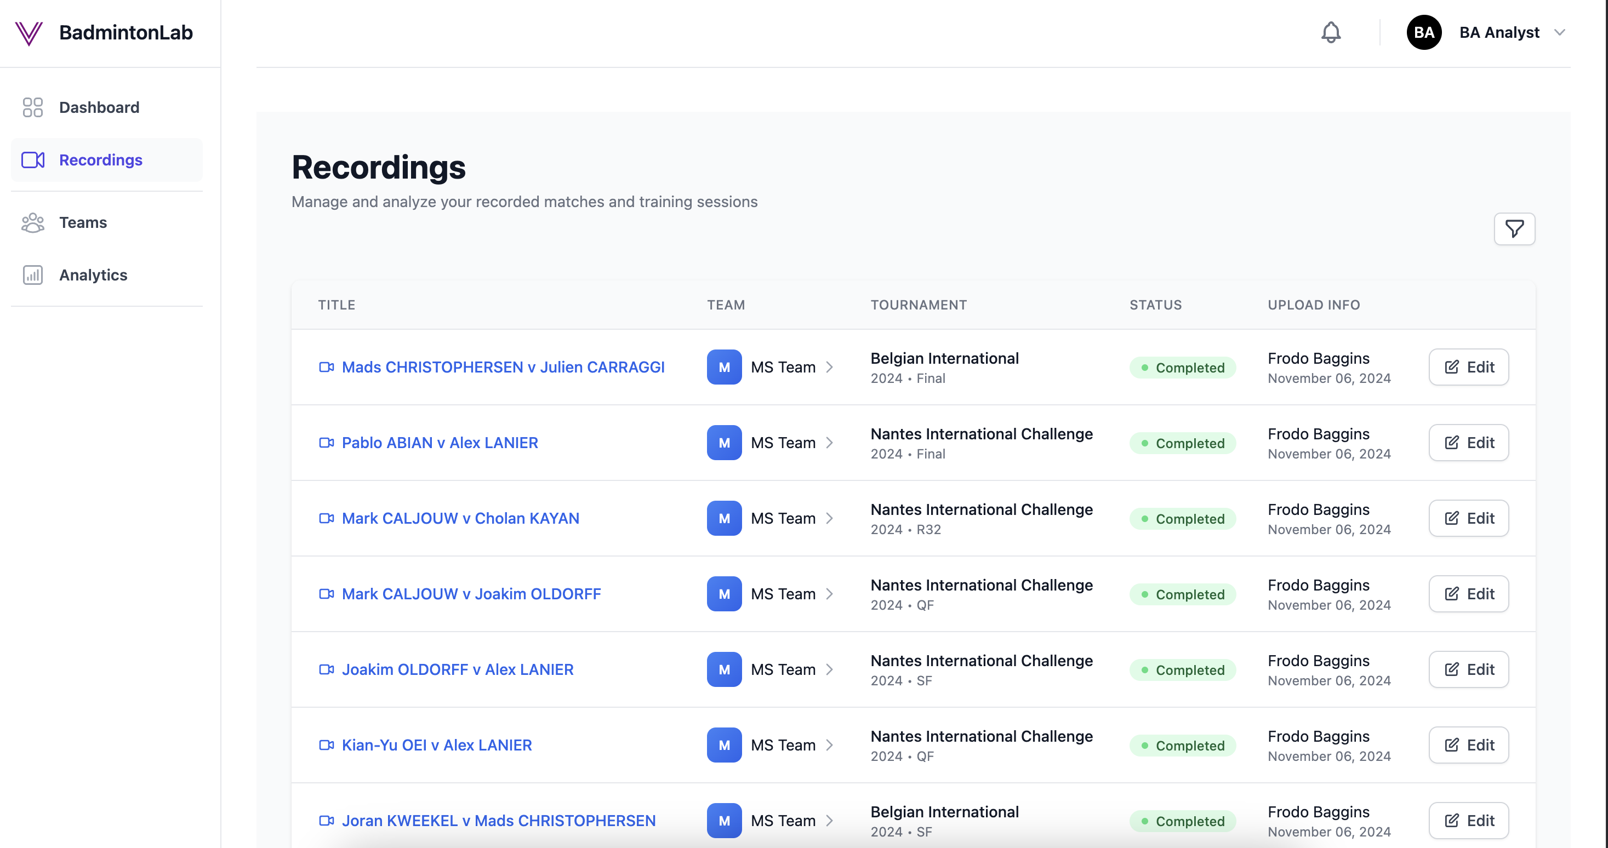
Task: Click the Dashboard grid icon in sidebar
Action: (x=32, y=107)
